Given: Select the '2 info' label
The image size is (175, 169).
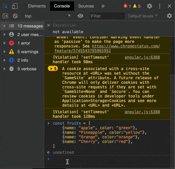Looking at the screenshot, I should [23, 60].
